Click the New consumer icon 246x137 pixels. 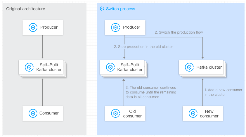coord(193,114)
